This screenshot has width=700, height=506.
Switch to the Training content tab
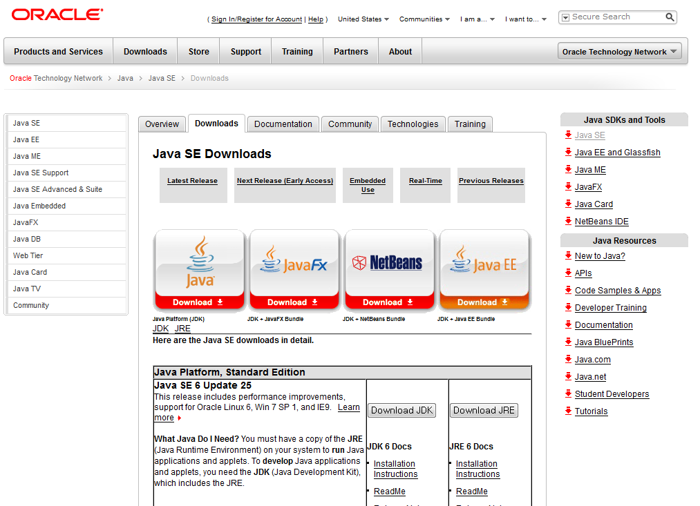[470, 124]
